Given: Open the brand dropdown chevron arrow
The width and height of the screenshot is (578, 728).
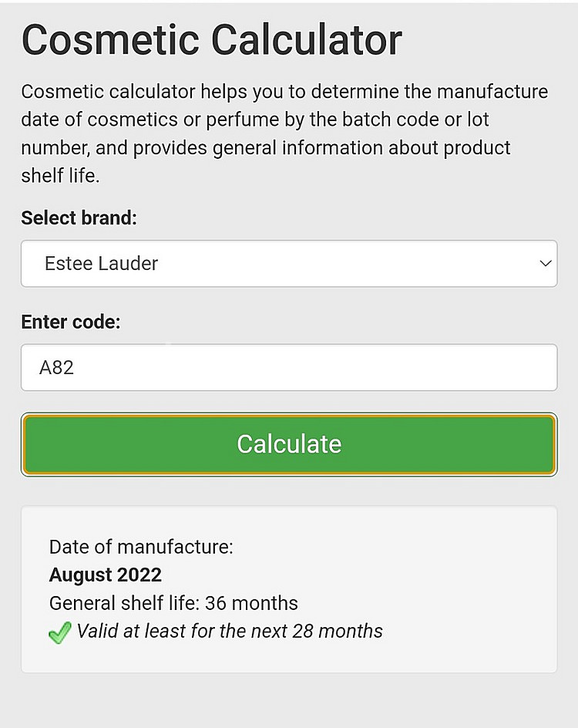Looking at the screenshot, I should pyautogui.click(x=546, y=264).
